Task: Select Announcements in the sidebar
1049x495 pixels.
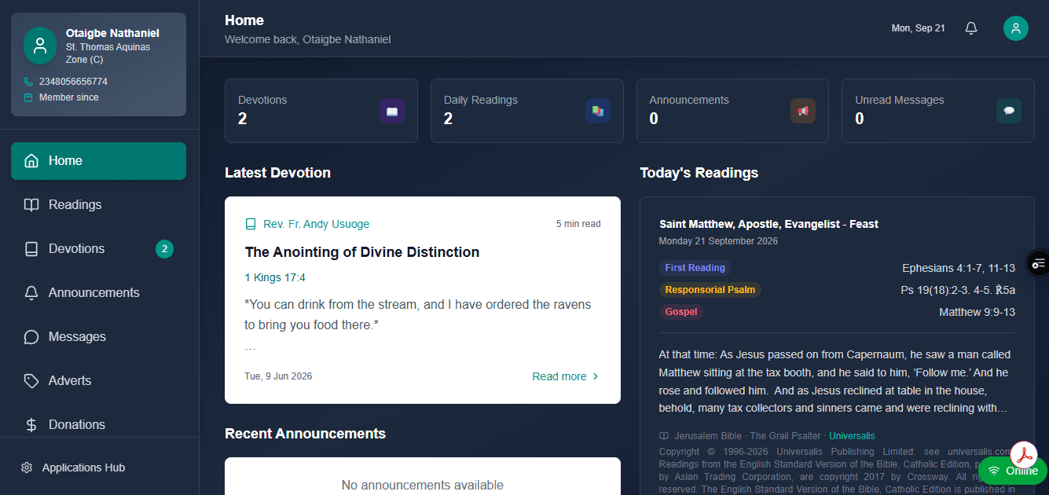Action: (x=98, y=293)
